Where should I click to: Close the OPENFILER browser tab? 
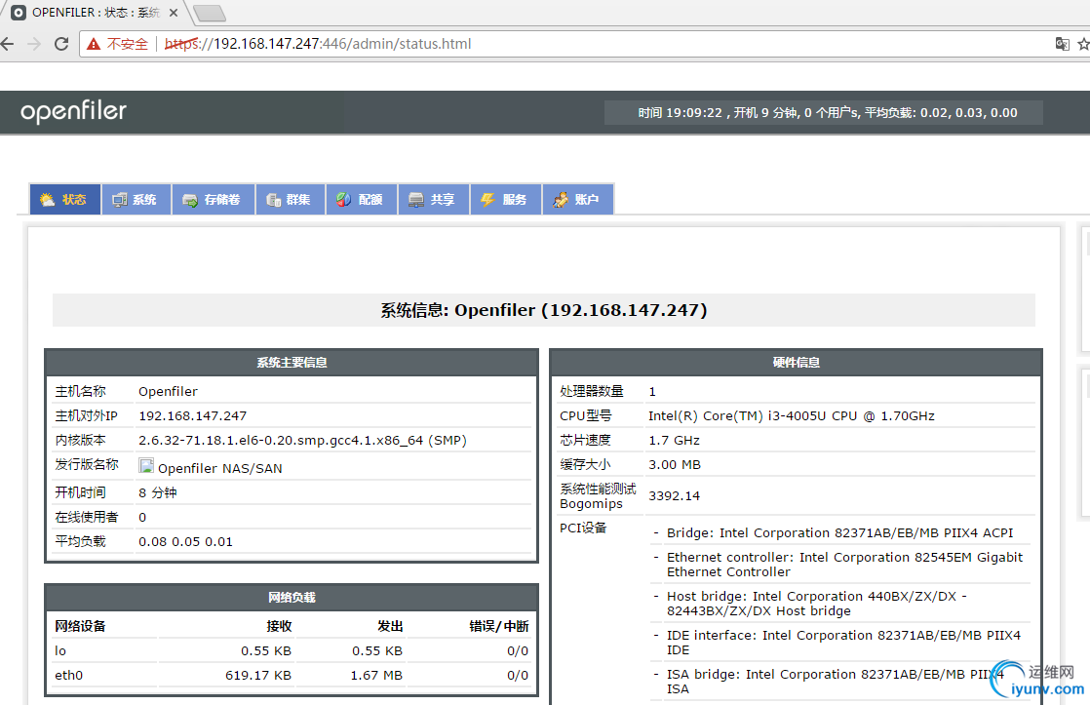pos(174,13)
